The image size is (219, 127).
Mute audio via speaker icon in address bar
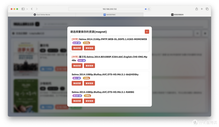(146, 9)
